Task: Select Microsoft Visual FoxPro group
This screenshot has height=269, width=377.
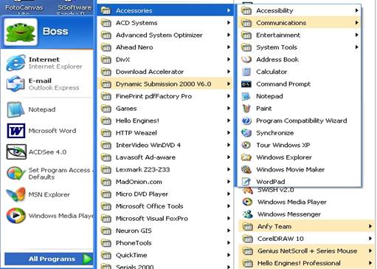Action: click(165, 219)
